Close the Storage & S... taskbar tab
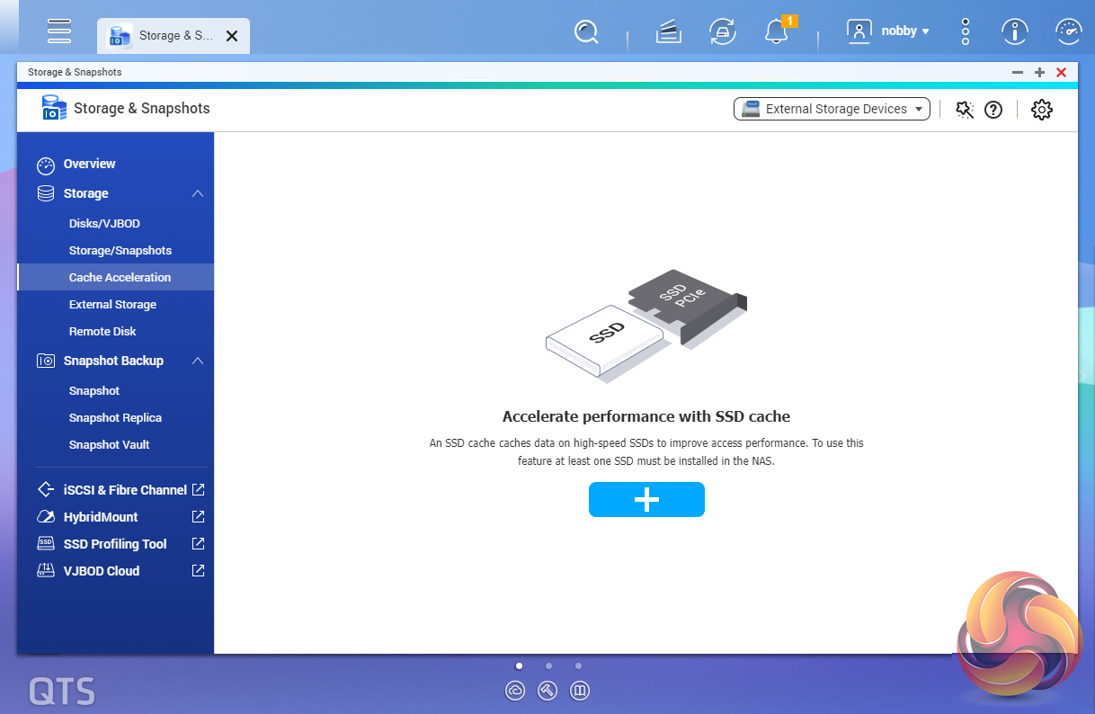This screenshot has height=714, width=1095. click(232, 36)
